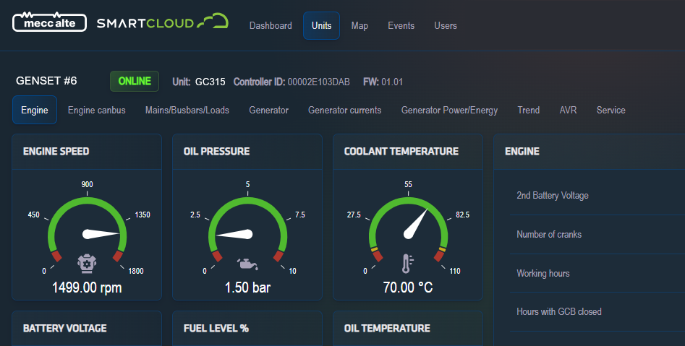
Task: Click the OIL PRESSURE card header
Action: pyautogui.click(x=247, y=152)
